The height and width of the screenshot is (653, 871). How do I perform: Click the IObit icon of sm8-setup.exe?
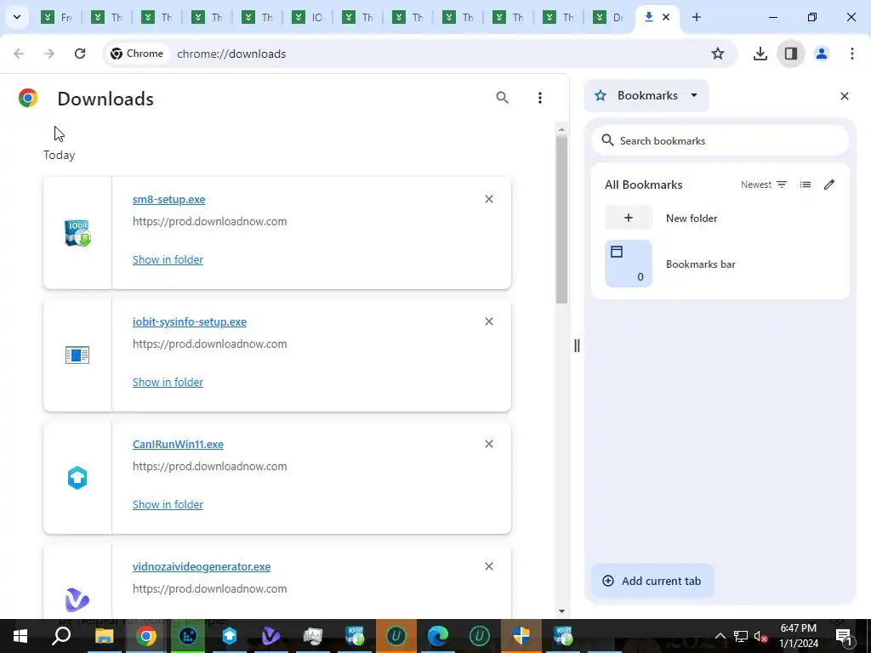coord(77,233)
